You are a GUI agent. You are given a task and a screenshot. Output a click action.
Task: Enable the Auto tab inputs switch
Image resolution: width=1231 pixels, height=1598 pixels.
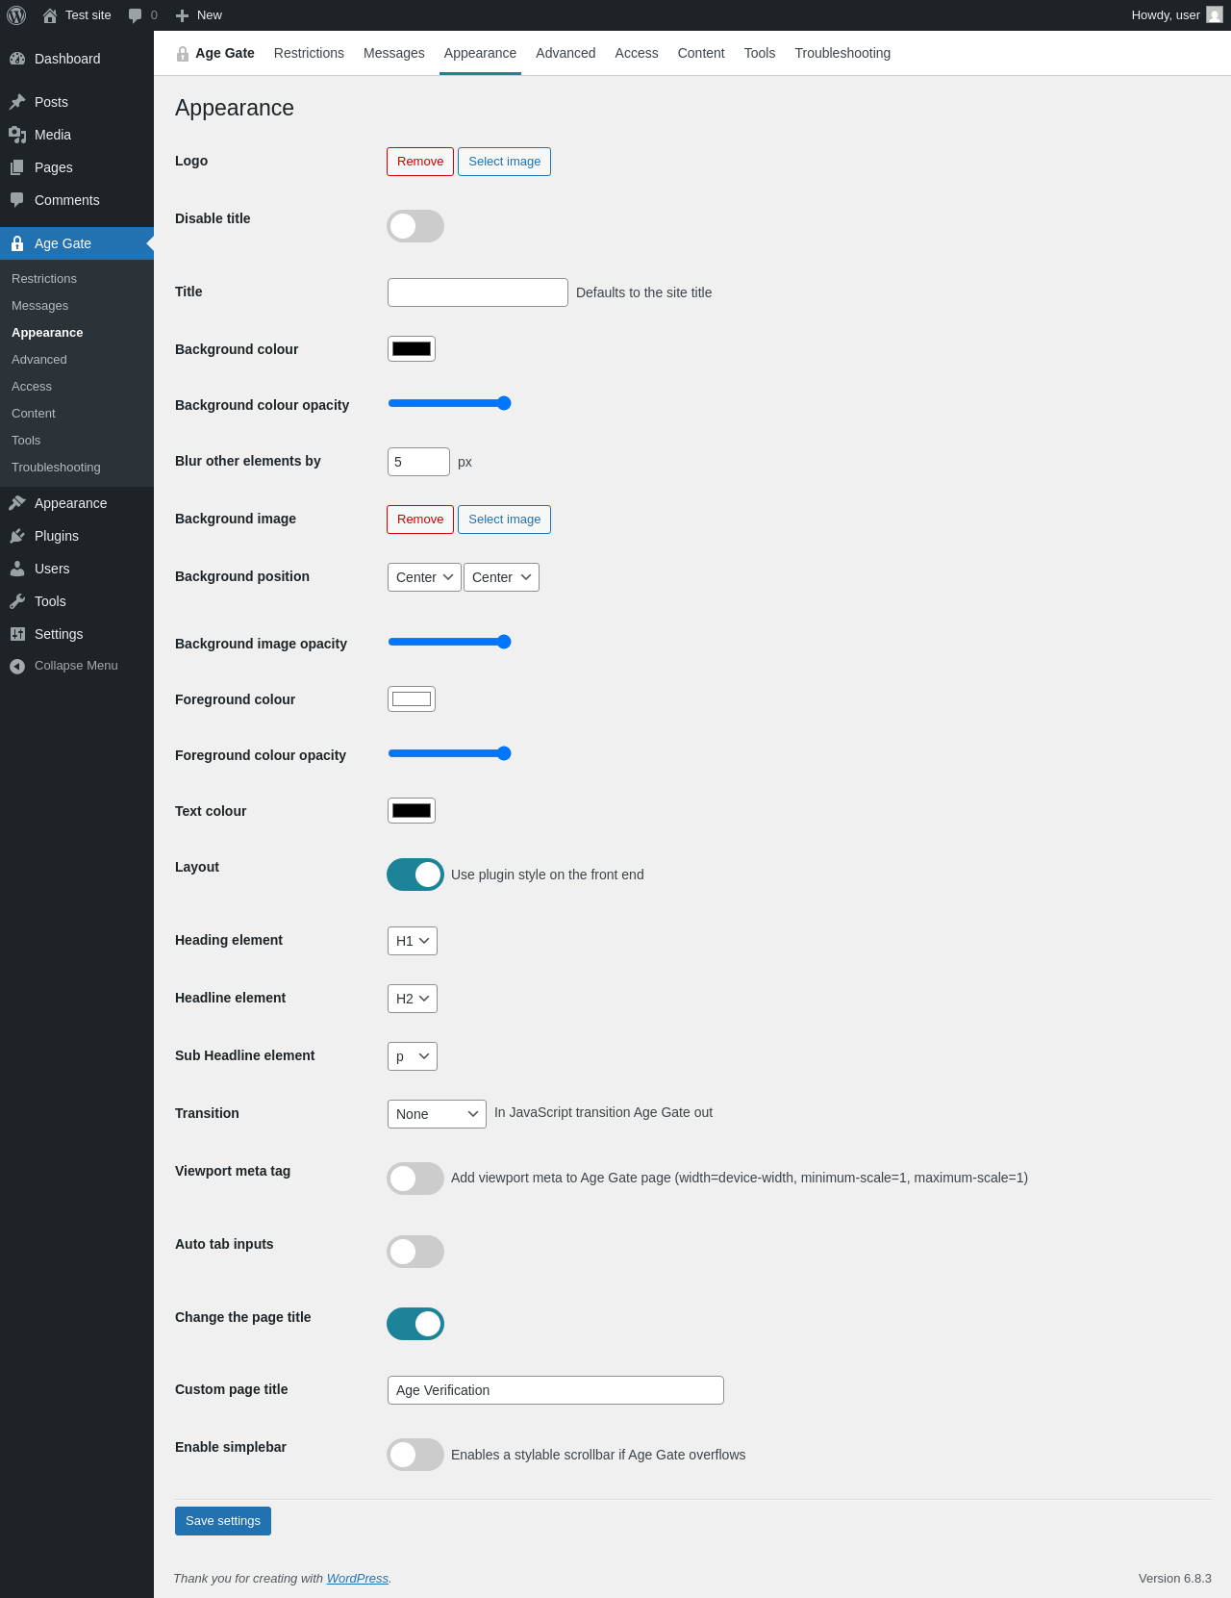point(415,1252)
